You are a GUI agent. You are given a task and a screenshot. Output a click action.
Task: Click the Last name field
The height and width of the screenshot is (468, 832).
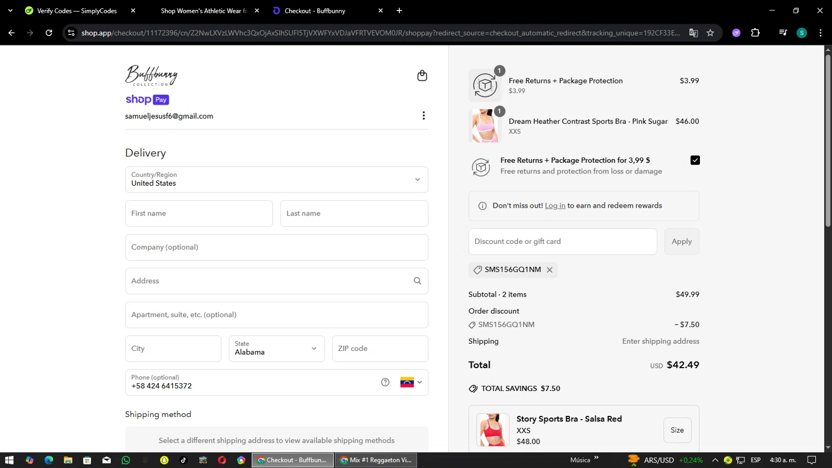354,213
